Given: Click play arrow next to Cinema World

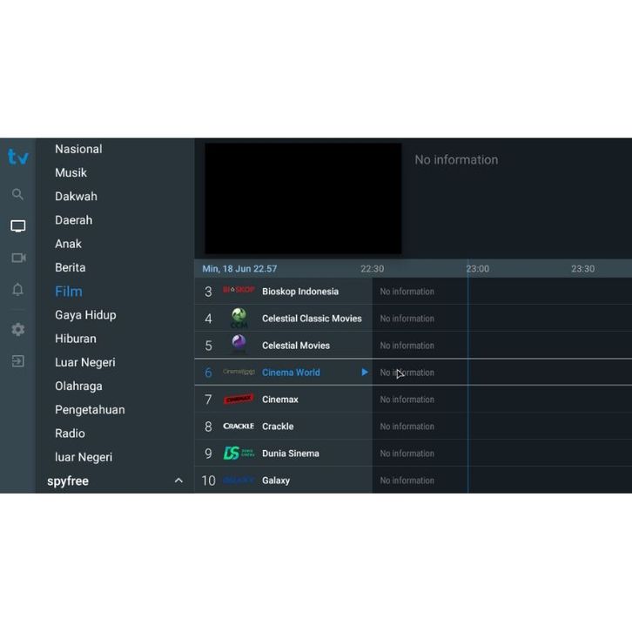Looking at the screenshot, I should (x=365, y=373).
